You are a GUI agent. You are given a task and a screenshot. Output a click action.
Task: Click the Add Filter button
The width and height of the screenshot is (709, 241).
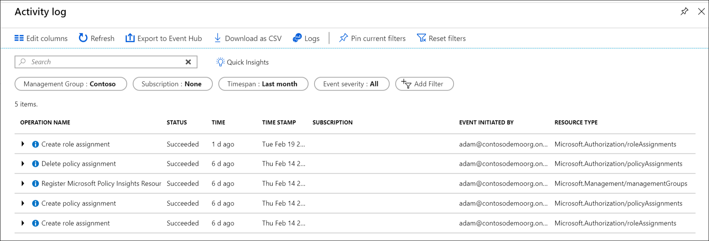424,84
